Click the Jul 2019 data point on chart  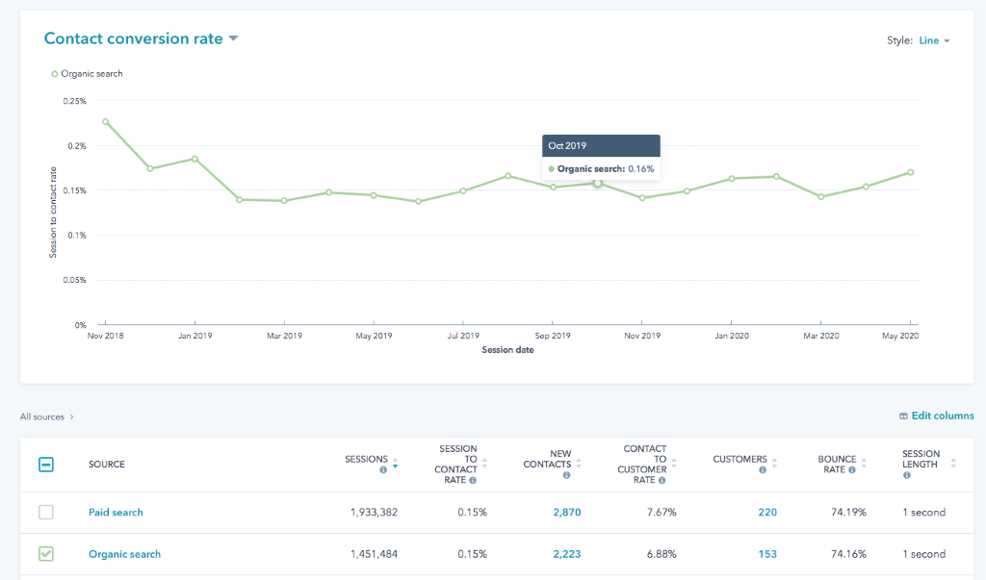click(x=463, y=191)
